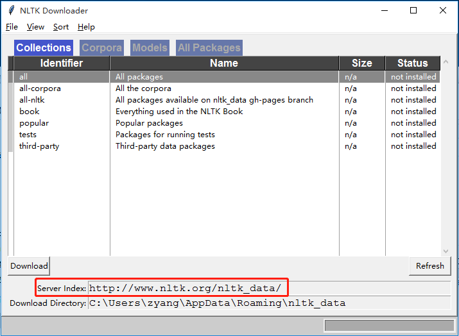Switch to the Collections tab

point(44,47)
